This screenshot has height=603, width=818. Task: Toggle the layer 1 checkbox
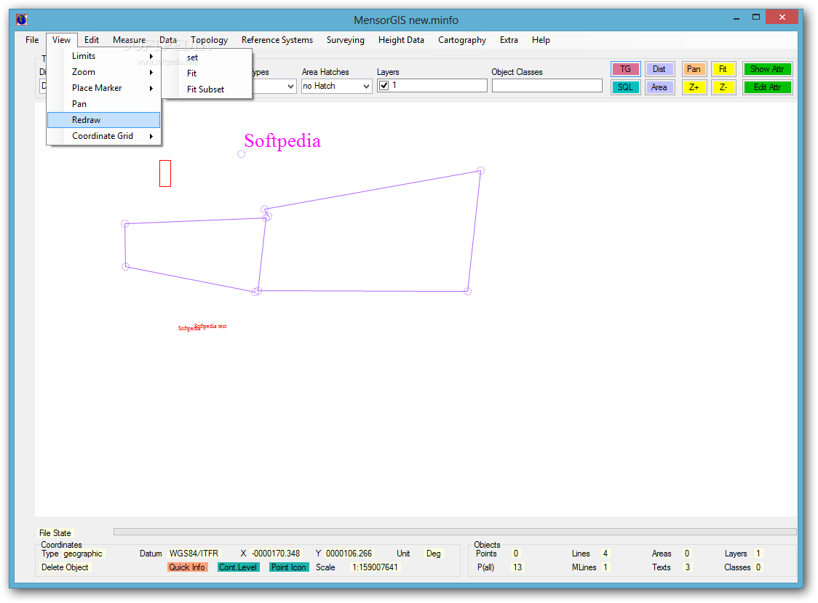click(384, 86)
